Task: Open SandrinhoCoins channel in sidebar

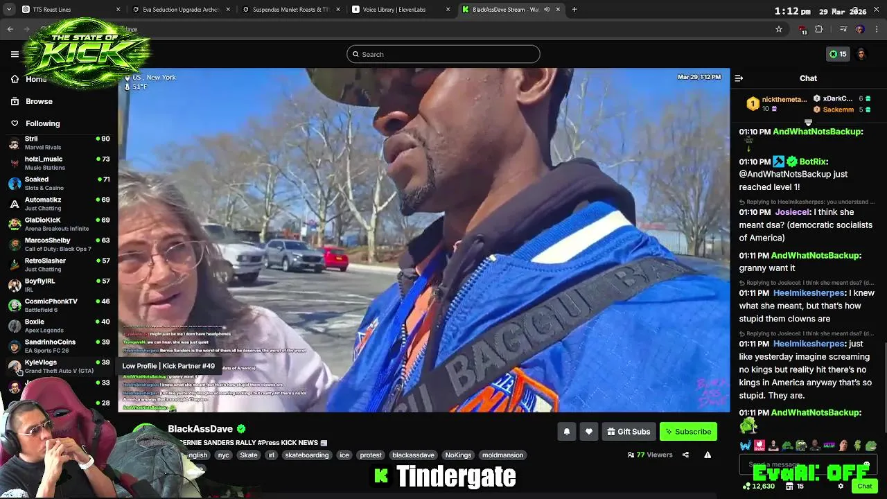Action: coord(59,346)
